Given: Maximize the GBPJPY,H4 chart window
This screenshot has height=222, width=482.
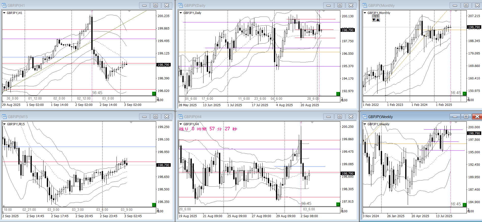Looking at the screenshot, I should 340,117.
